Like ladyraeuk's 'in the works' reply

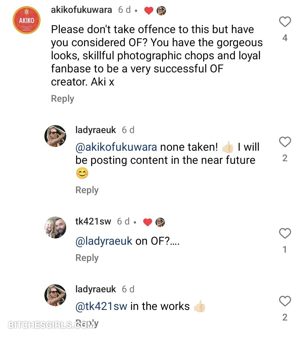click(x=285, y=301)
